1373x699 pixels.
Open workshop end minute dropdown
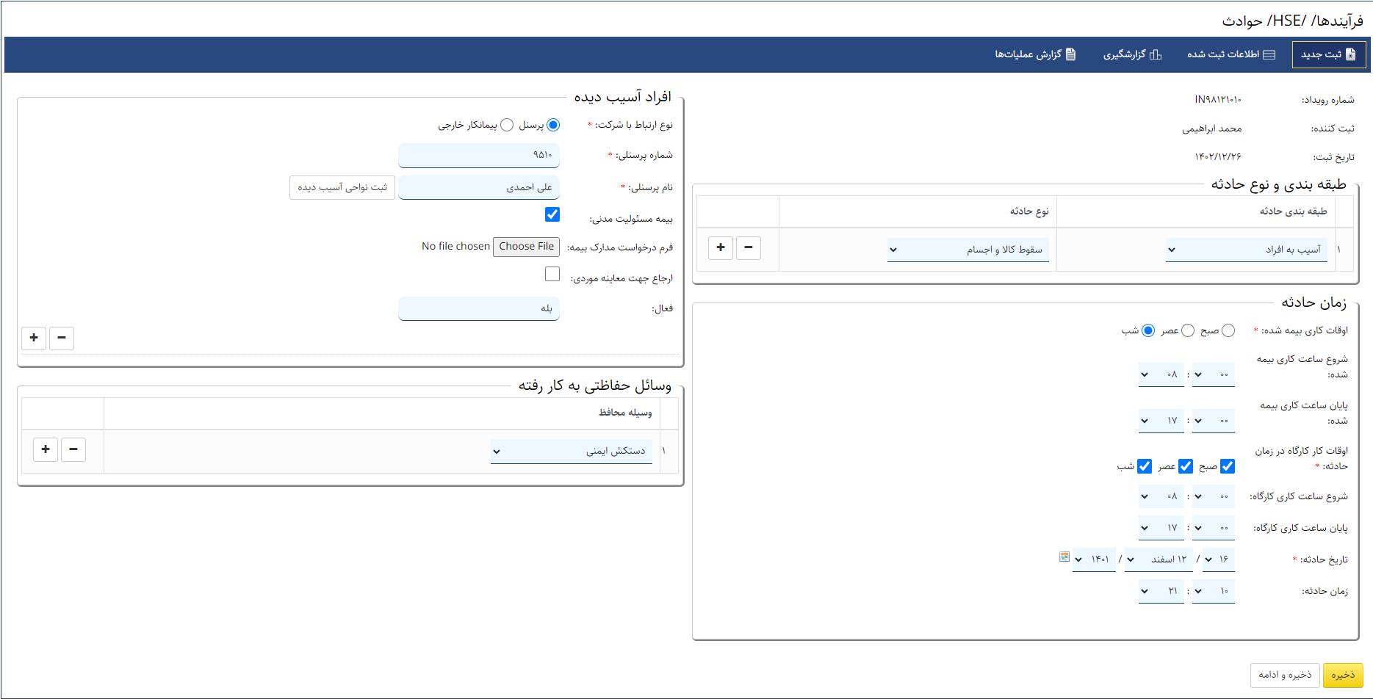click(x=1214, y=528)
